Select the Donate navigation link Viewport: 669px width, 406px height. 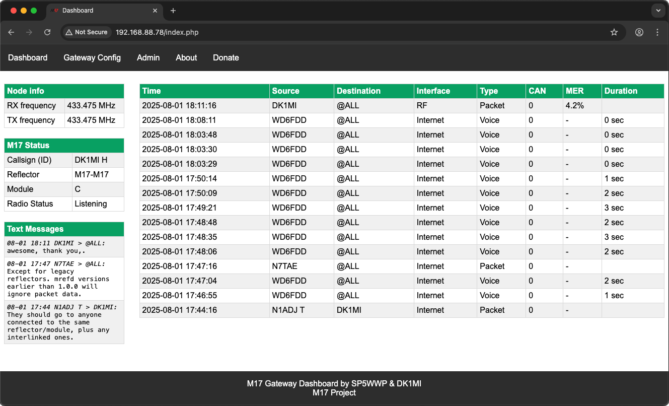(x=226, y=58)
